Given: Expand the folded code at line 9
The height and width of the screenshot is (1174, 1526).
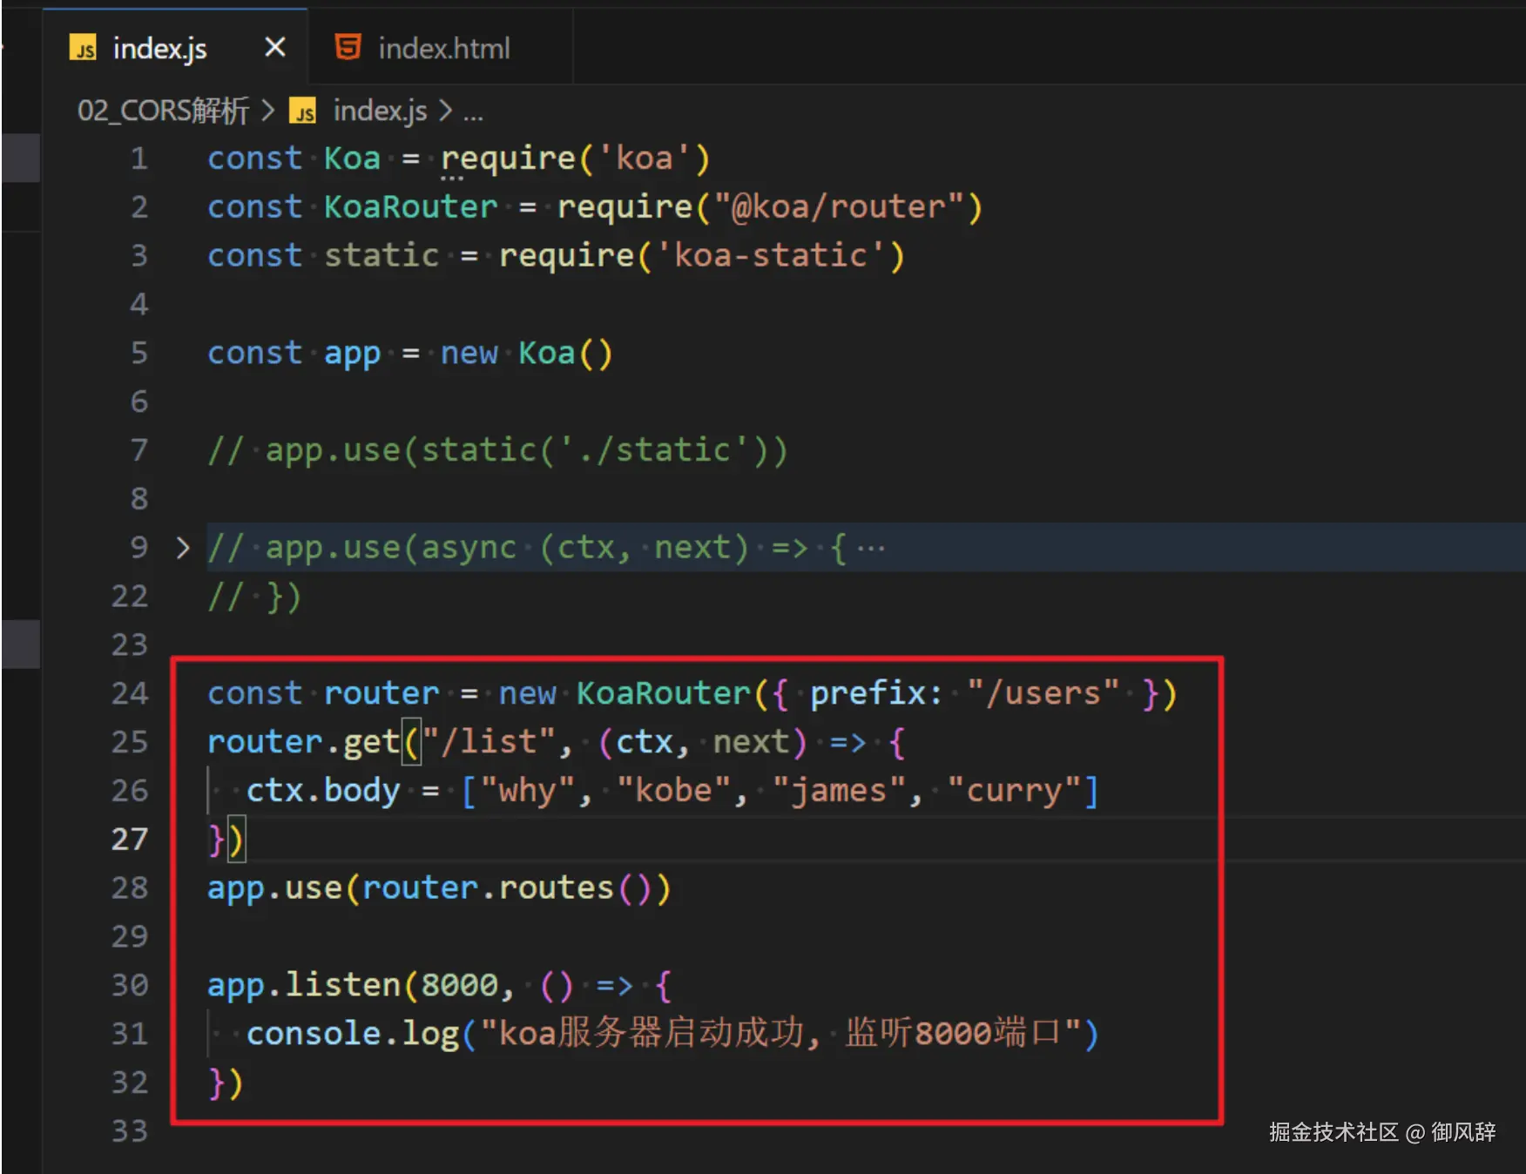Looking at the screenshot, I should tap(182, 548).
